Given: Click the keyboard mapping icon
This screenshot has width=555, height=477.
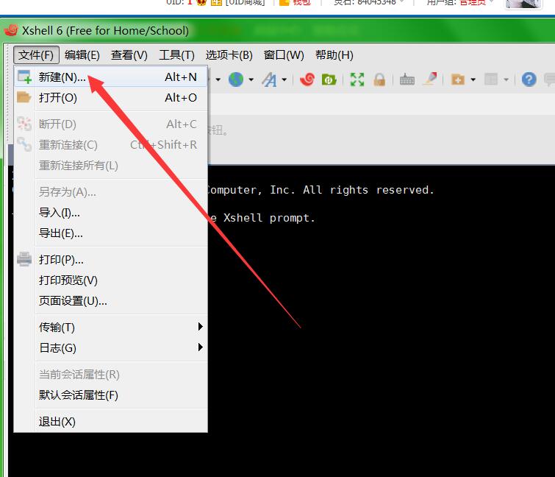Looking at the screenshot, I should 407,79.
